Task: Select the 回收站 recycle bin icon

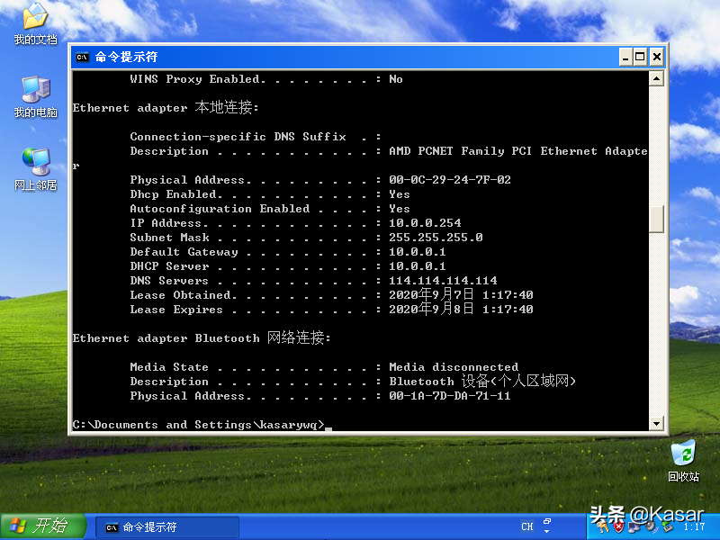Action: (x=683, y=461)
